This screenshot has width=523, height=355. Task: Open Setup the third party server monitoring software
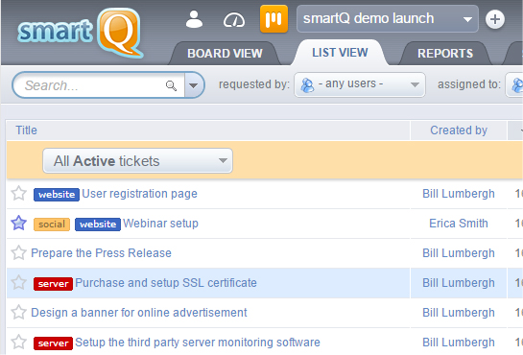198,343
